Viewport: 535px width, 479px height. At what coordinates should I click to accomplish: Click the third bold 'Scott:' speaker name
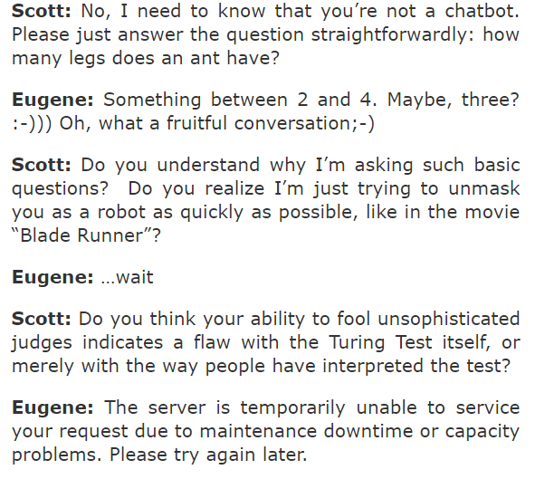coord(42,319)
